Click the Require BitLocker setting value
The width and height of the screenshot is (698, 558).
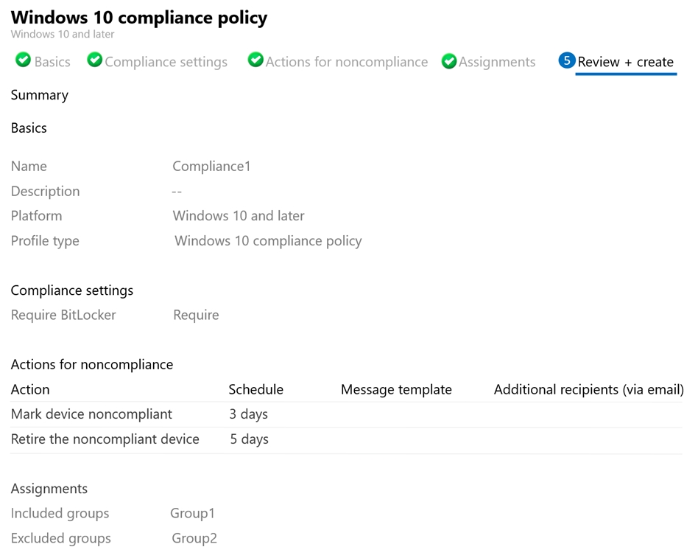click(197, 315)
